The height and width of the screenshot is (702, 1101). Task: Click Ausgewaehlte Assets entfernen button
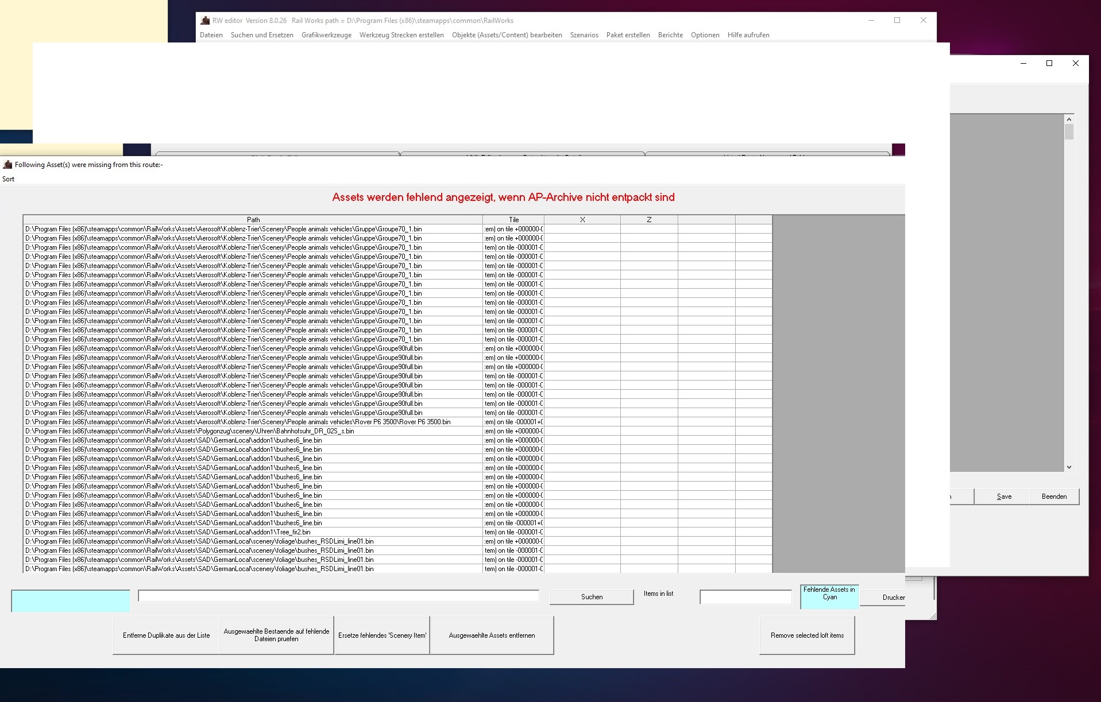click(x=492, y=635)
